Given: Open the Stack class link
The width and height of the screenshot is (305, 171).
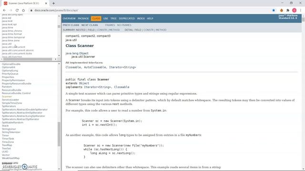Looking at the screenshot, I should coord(5,125).
